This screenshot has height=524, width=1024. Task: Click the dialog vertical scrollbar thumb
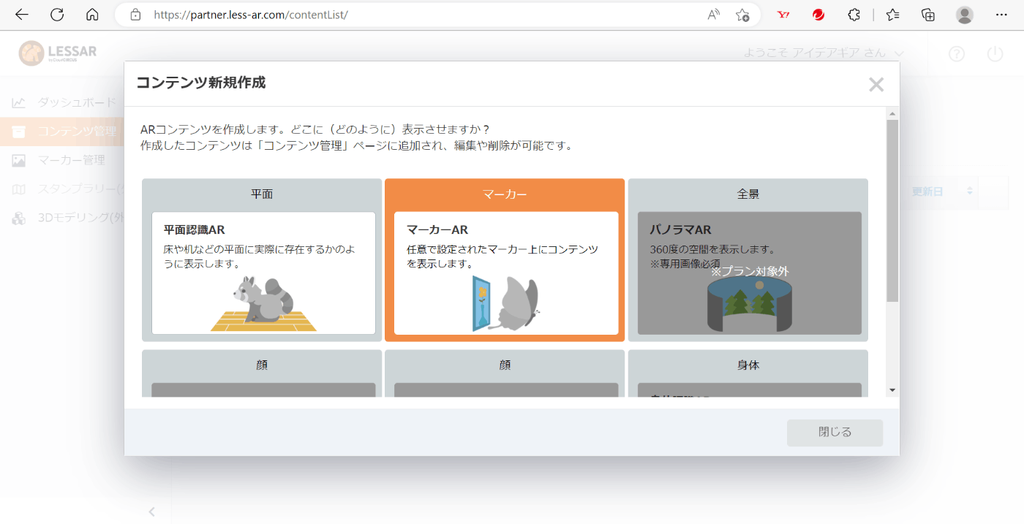click(892, 211)
